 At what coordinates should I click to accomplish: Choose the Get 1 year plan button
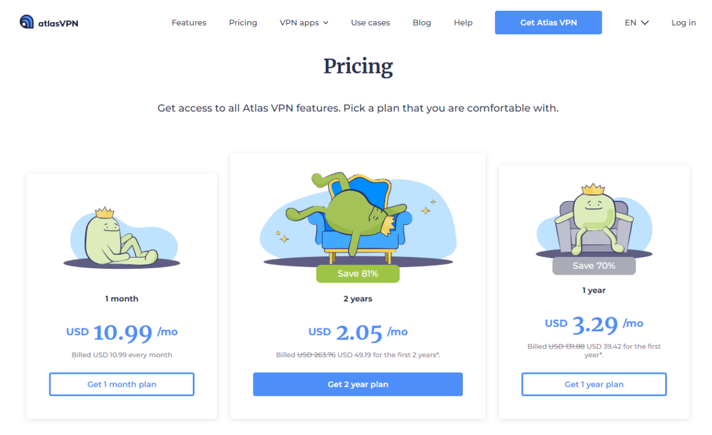pos(594,384)
